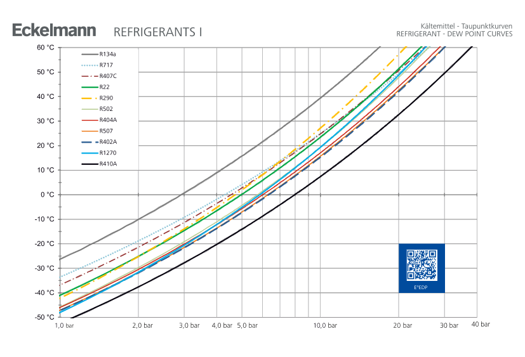Screen dimensions: 525x357
Task: Click the 10,0 bar axis label
Action: 325,325
